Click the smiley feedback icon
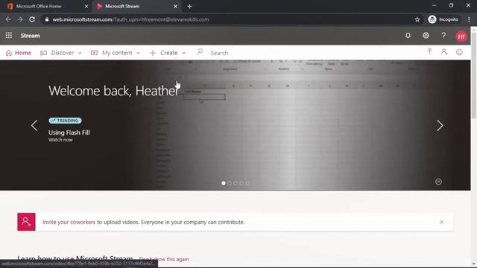 (x=459, y=52)
